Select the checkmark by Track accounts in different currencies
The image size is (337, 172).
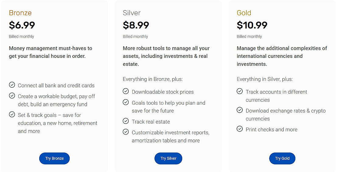240,91
